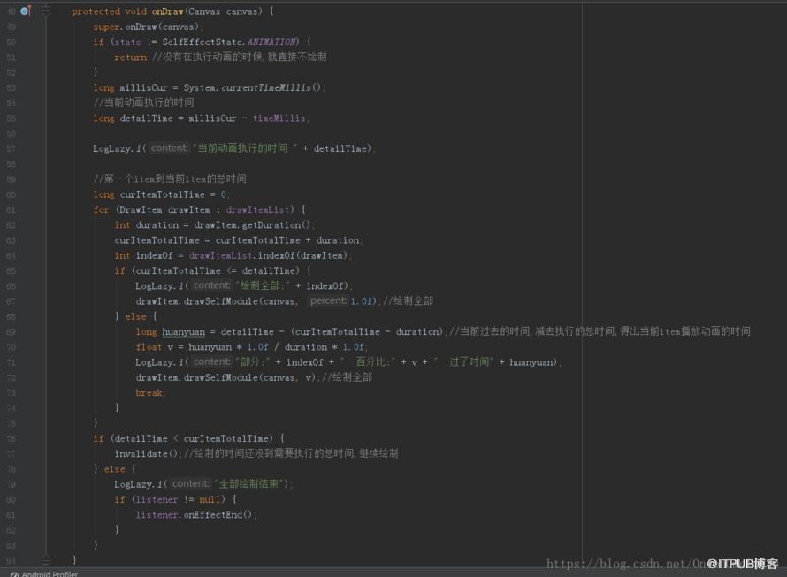The image size is (787, 577).
Task: Click the return keyword on line 51
Action: (x=131, y=57)
